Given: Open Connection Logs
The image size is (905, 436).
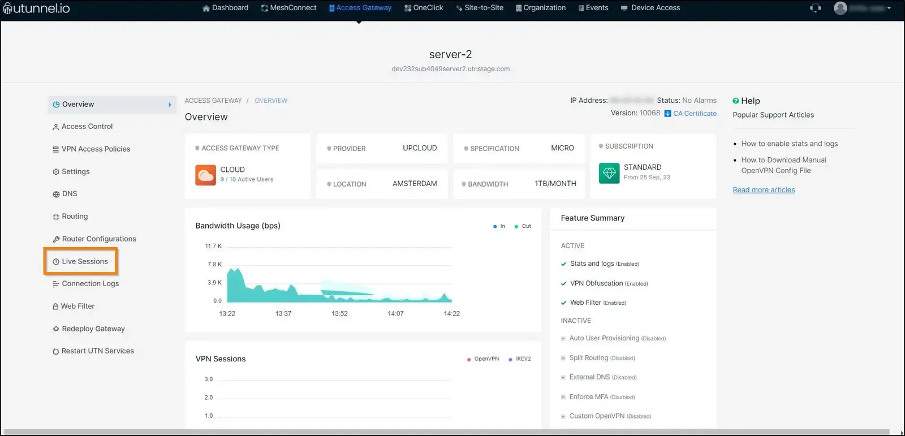Looking at the screenshot, I should [90, 284].
